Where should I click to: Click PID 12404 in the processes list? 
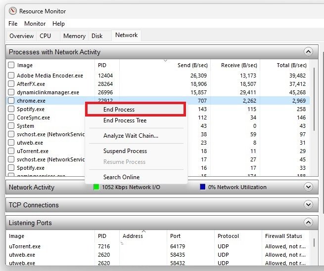click(105, 76)
